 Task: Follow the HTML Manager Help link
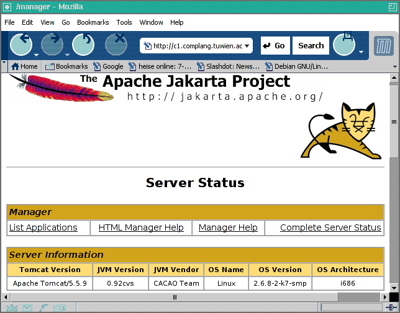click(141, 227)
